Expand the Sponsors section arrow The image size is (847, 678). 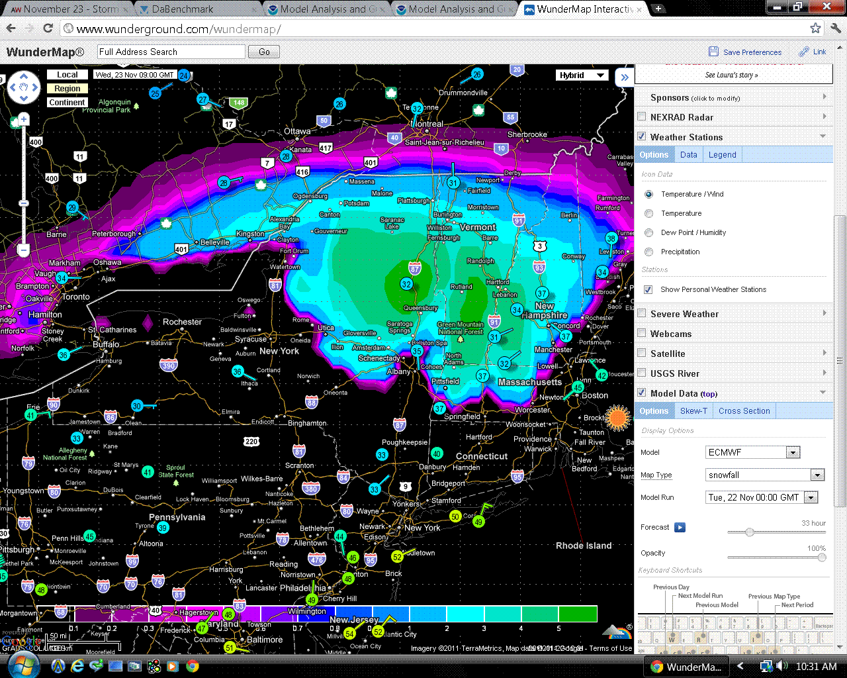click(x=824, y=97)
